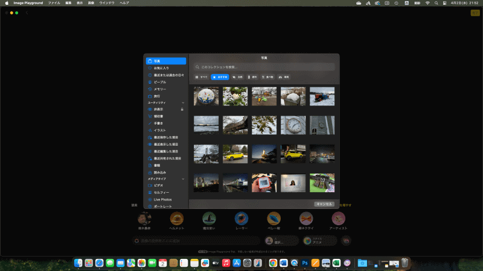Open the ファイル menu in menu bar
483x271 pixels.
54,3
